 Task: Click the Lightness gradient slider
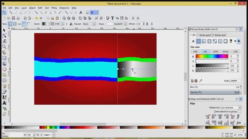[212, 66]
